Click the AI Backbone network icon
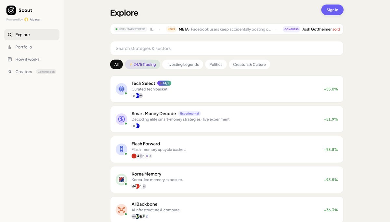 [122, 210]
